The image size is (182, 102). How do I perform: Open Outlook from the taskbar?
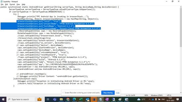click(87, 99)
